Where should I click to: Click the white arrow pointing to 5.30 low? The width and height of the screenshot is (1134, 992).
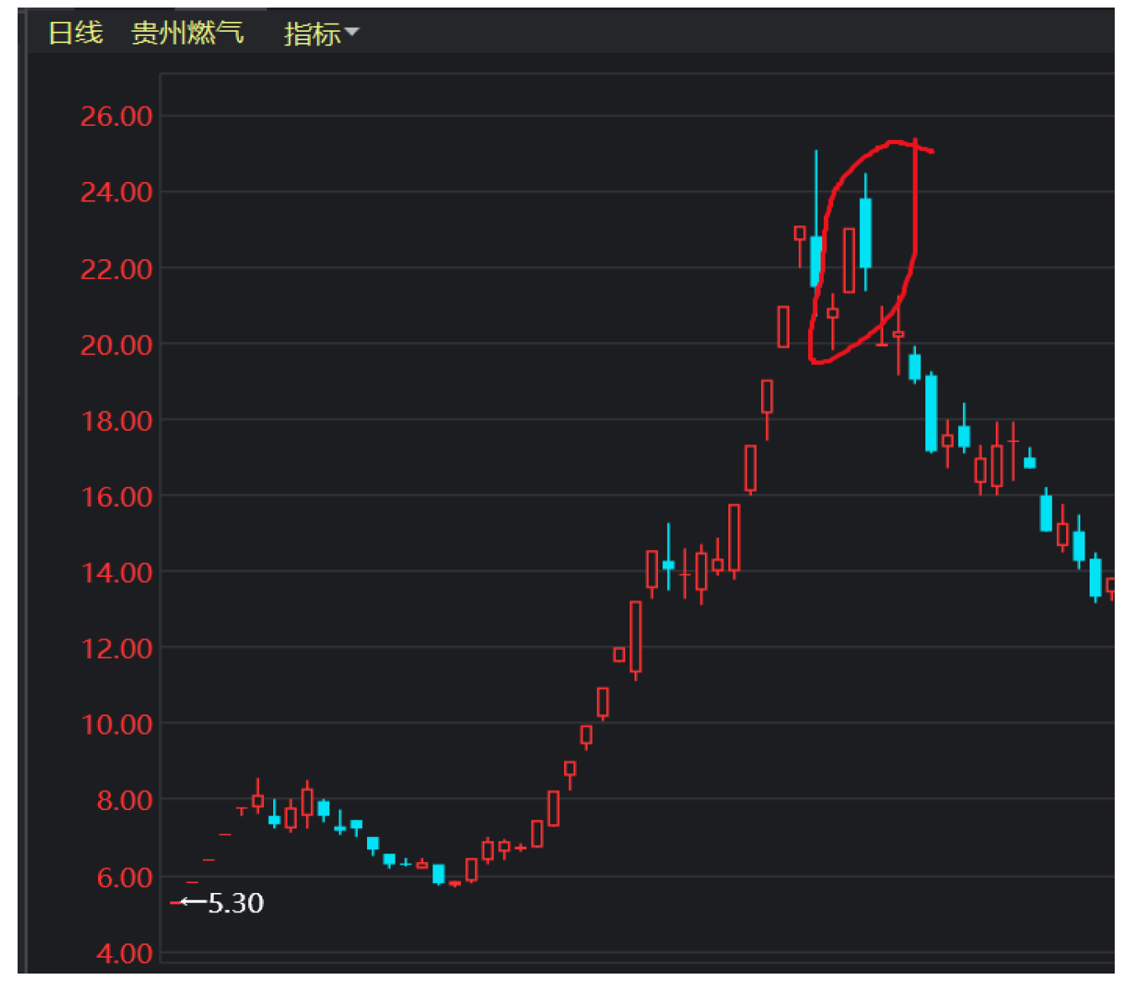pos(193,902)
